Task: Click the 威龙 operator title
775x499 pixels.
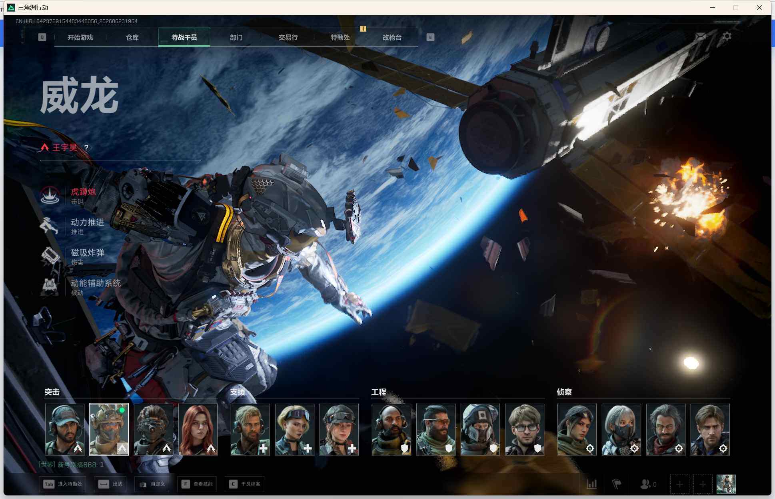Action: [80, 96]
